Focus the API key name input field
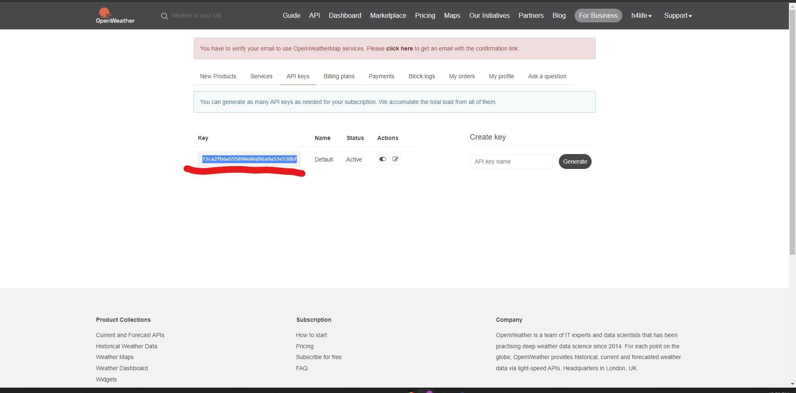The image size is (796, 393). (x=511, y=162)
